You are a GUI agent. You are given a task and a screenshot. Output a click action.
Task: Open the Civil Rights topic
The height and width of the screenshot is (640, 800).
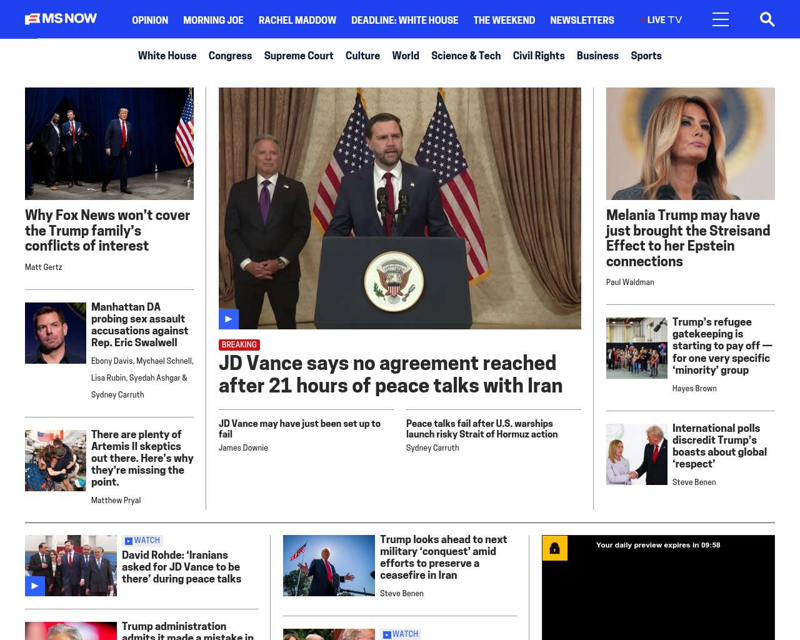click(x=539, y=56)
